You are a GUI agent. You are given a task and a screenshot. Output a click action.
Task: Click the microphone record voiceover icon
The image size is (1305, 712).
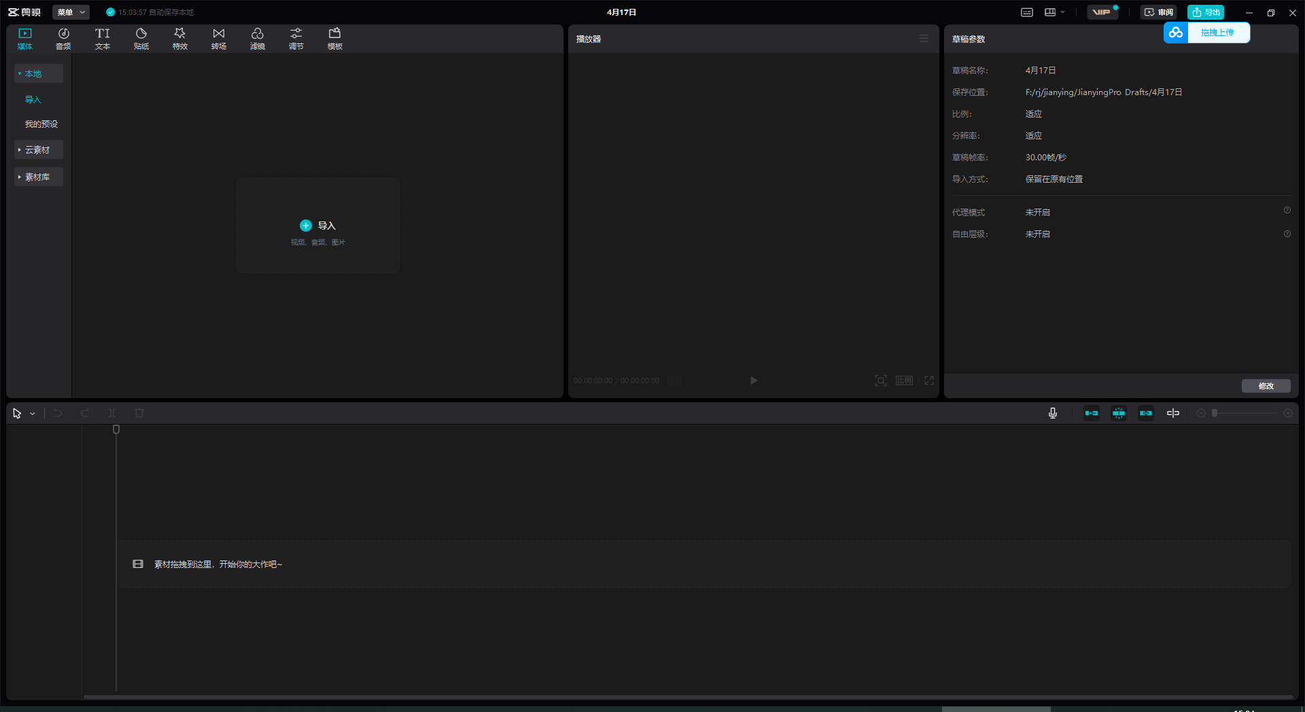tap(1053, 413)
